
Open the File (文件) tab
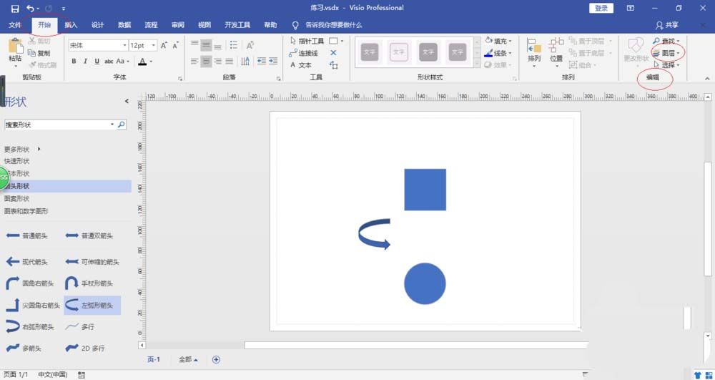[15, 25]
